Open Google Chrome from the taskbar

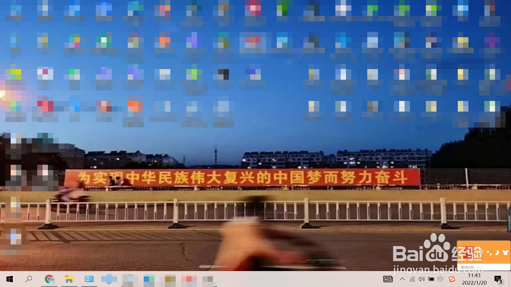(x=49, y=279)
